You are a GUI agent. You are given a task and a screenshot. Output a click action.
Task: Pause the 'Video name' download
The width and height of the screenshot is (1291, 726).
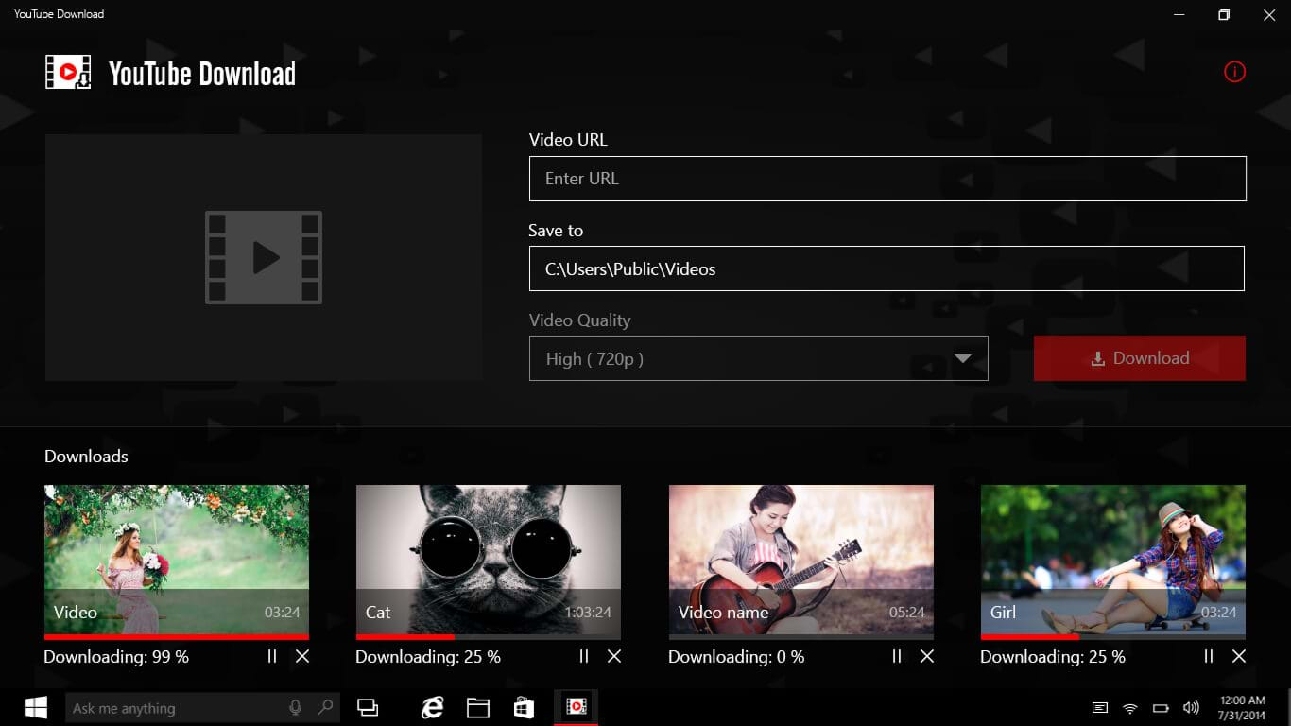(897, 656)
